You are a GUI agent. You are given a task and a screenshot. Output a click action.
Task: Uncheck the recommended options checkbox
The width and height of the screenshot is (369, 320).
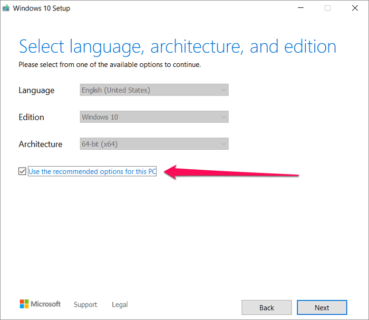tap(22, 171)
